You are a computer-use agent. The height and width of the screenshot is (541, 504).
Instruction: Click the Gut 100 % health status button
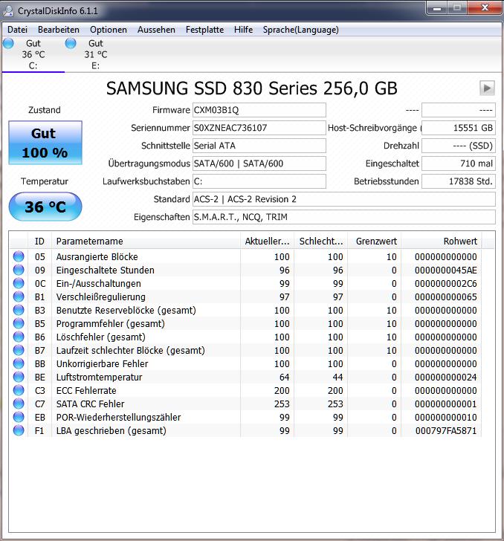[x=45, y=143]
